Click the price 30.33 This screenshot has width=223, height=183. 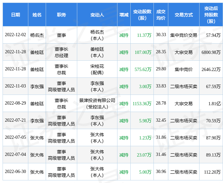click(x=161, y=35)
